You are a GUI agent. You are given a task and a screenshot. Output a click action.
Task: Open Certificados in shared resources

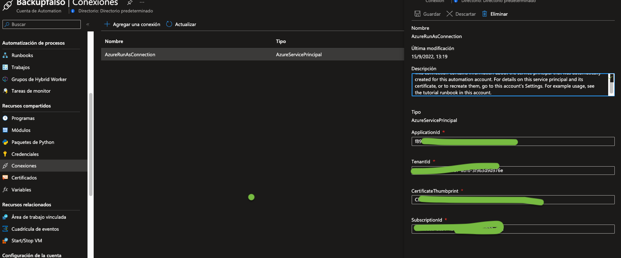(24, 178)
